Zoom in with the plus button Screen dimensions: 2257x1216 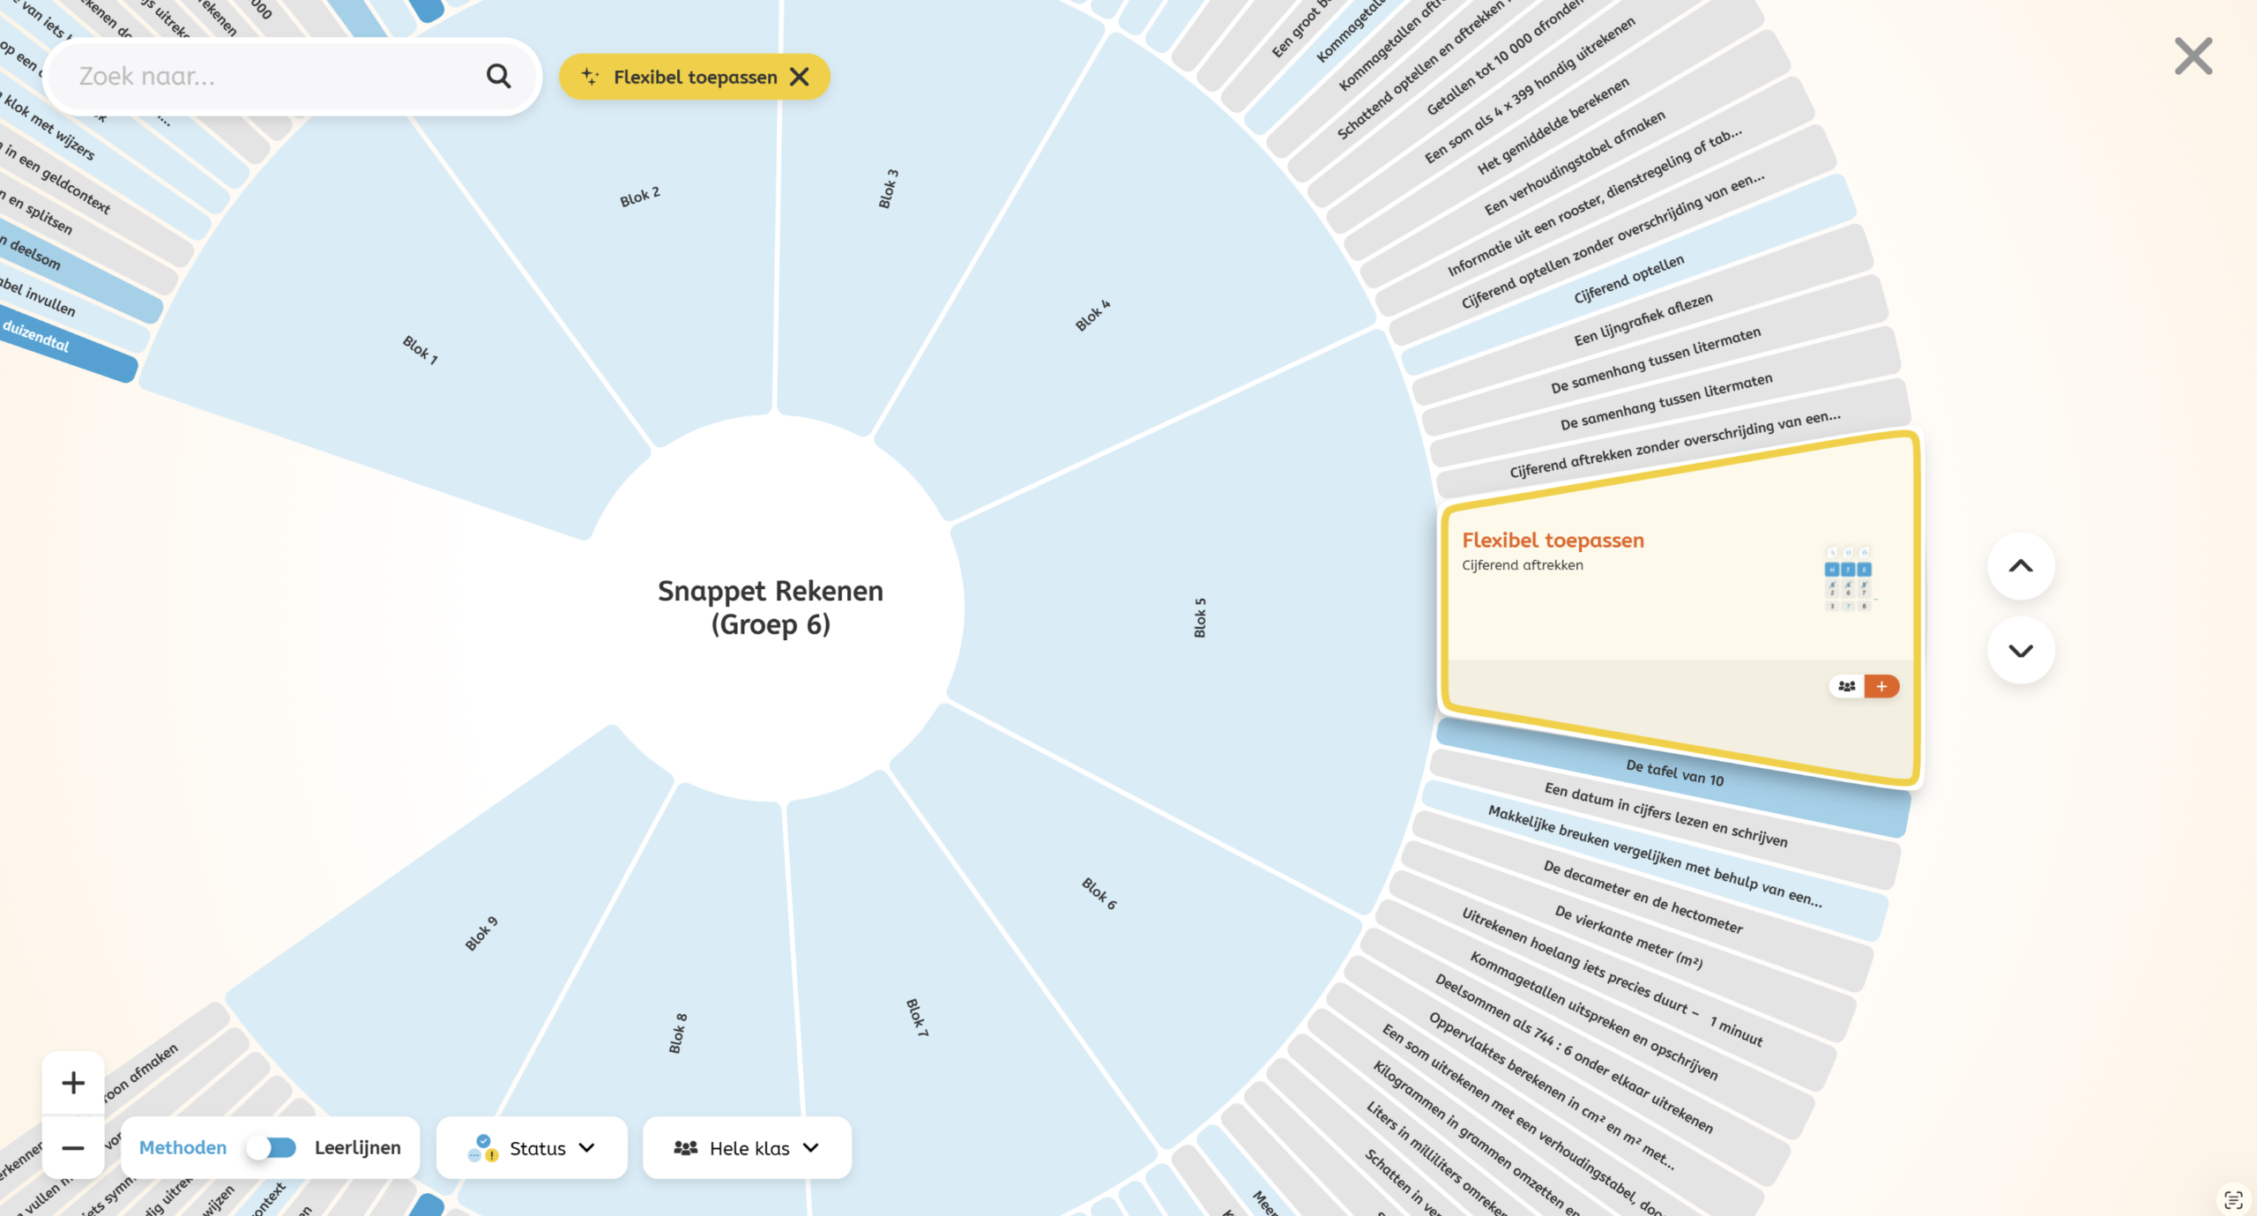point(73,1083)
